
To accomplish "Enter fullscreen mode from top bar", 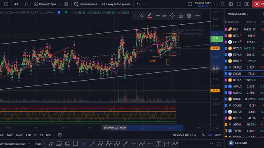I will click(x=239, y=4).
